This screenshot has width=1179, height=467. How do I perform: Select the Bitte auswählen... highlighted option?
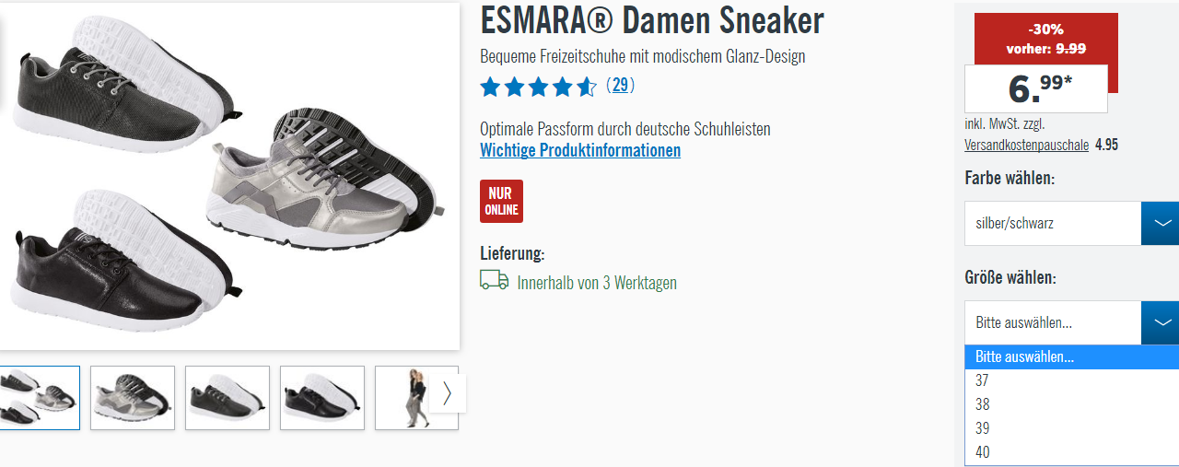[x=1071, y=357]
